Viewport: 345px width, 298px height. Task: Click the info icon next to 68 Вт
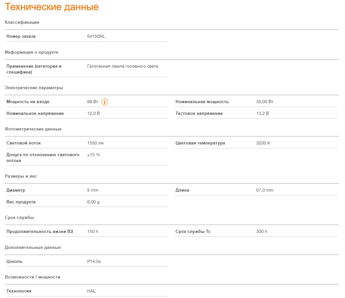(104, 102)
